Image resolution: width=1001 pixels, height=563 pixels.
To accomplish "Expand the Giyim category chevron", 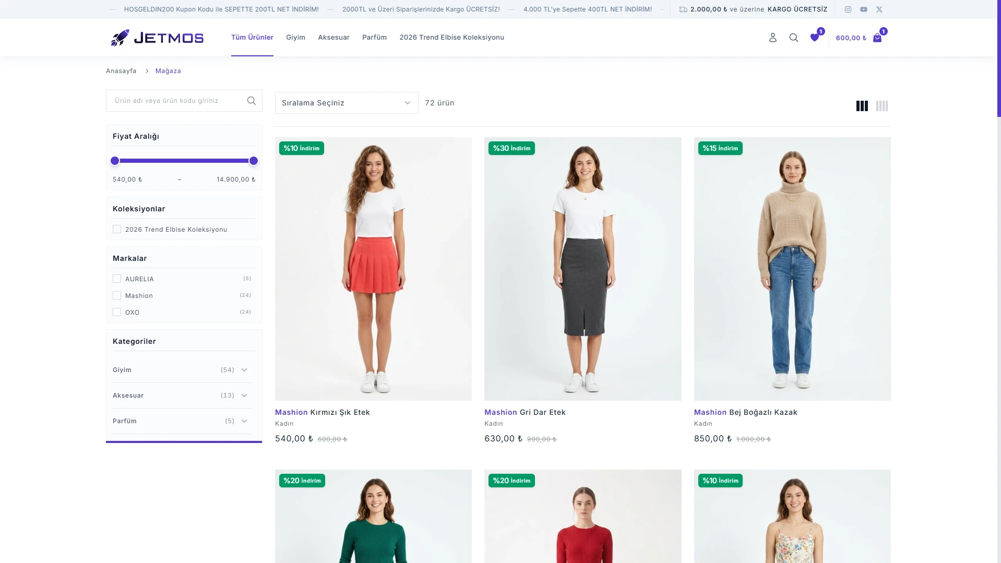I will (x=244, y=370).
